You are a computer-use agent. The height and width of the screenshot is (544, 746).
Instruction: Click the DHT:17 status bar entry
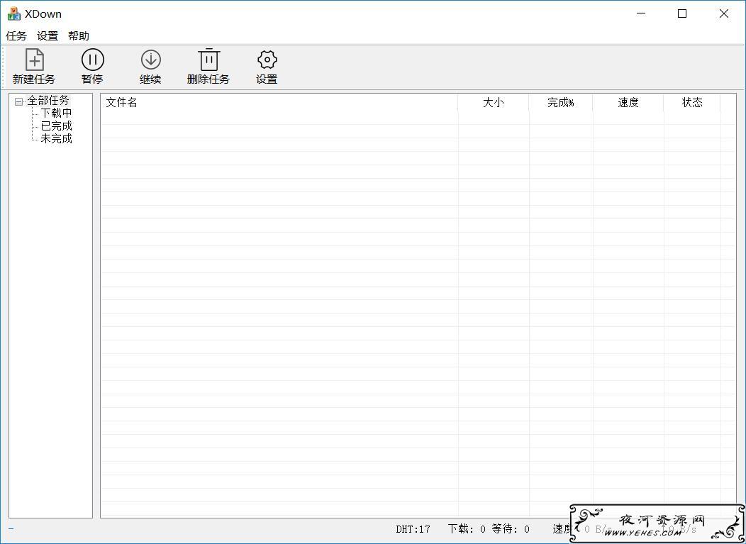coord(413,529)
